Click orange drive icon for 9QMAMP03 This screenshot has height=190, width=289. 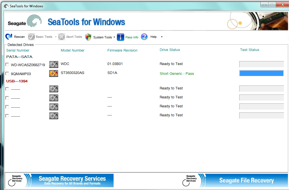coord(54,73)
